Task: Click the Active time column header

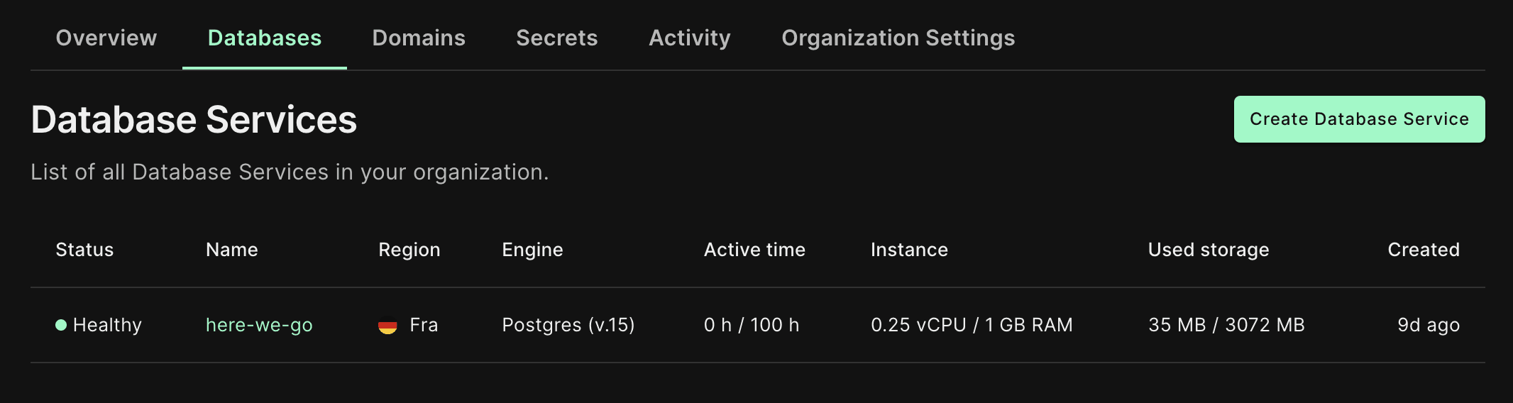Action: click(754, 250)
